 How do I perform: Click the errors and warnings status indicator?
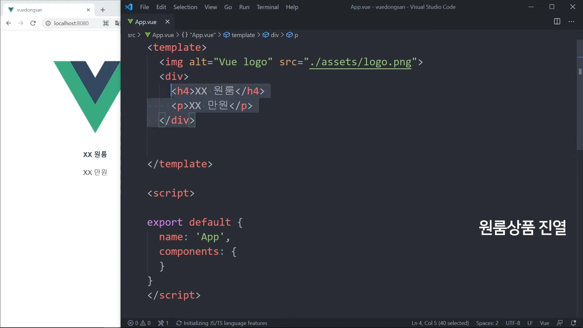(139, 323)
